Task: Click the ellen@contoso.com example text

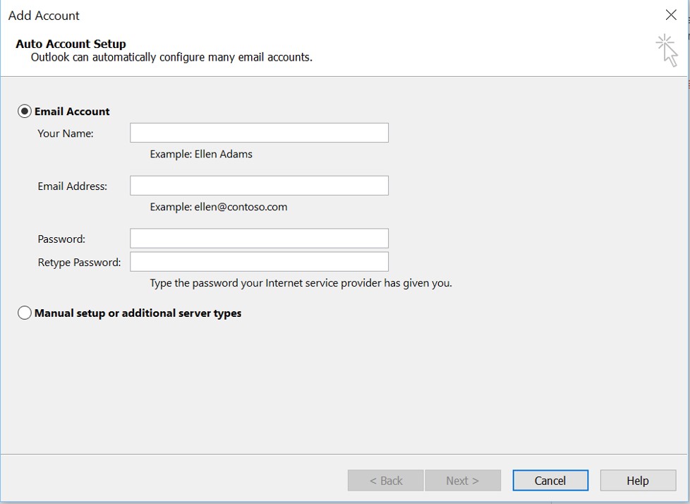Action: (x=241, y=207)
